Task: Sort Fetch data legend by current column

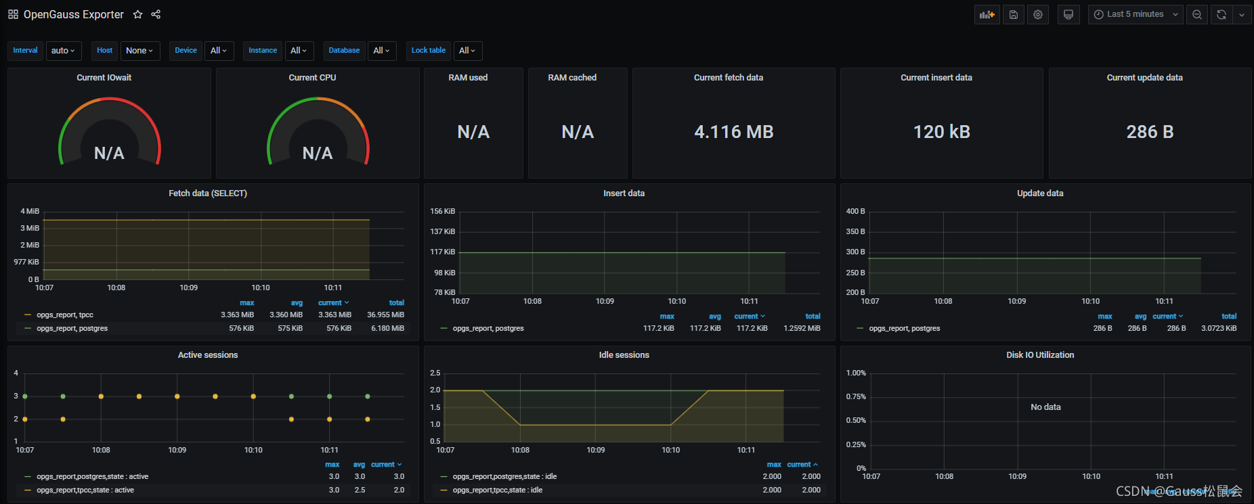Action: pos(334,303)
